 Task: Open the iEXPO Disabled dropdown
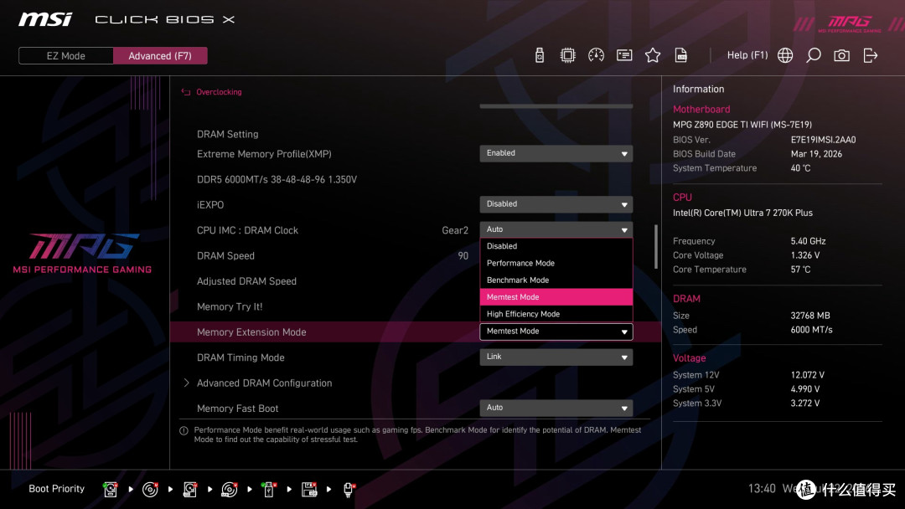pyautogui.click(x=556, y=204)
